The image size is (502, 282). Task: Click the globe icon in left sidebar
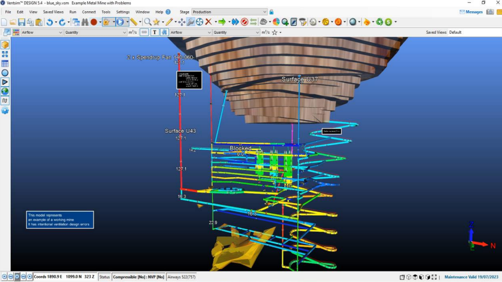pyautogui.click(x=5, y=91)
